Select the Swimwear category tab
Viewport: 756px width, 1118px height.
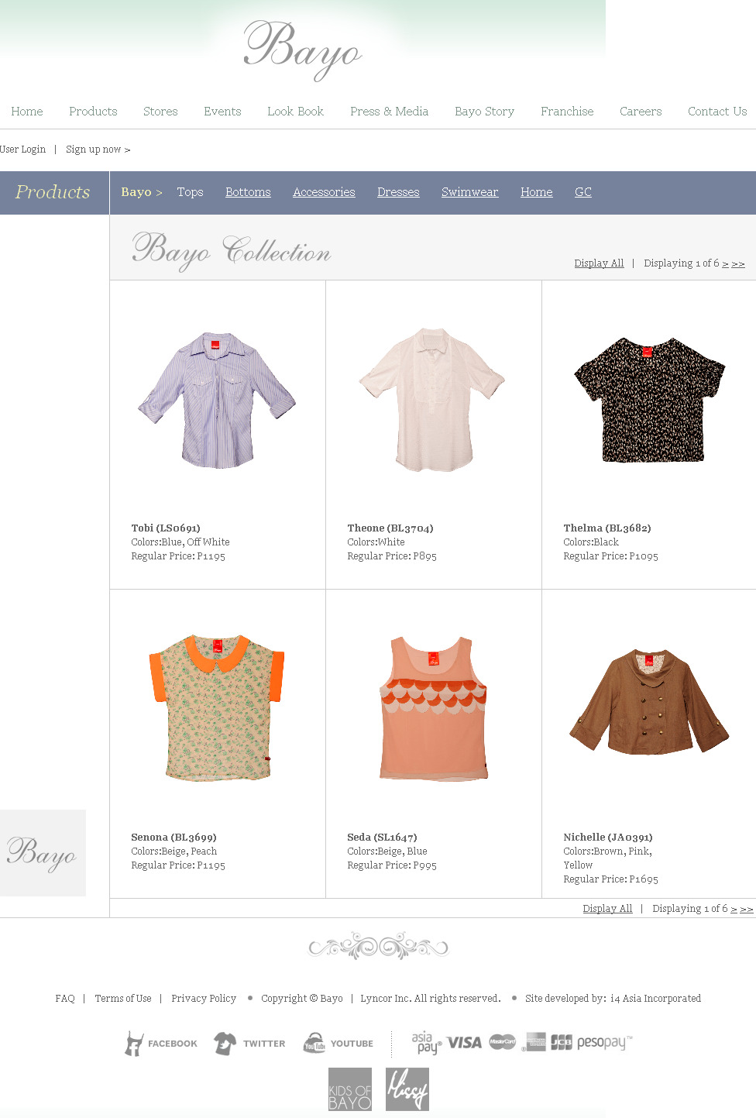(469, 192)
